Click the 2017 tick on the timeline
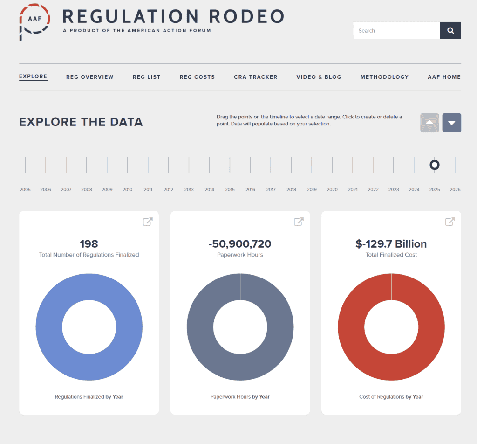This screenshot has width=477, height=444. point(271,165)
